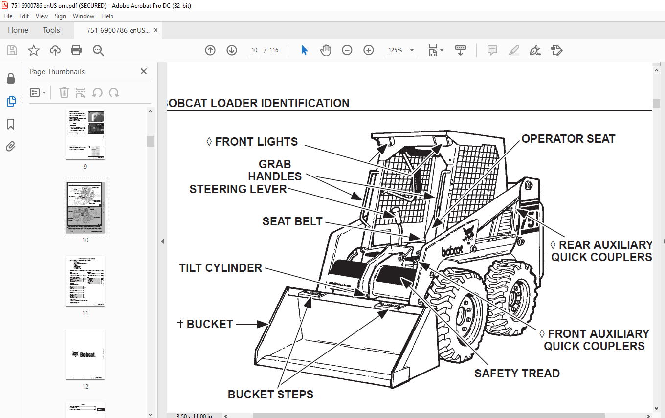Open the security lock panel icon
Screen dimensions: 665x418
(x=11, y=79)
